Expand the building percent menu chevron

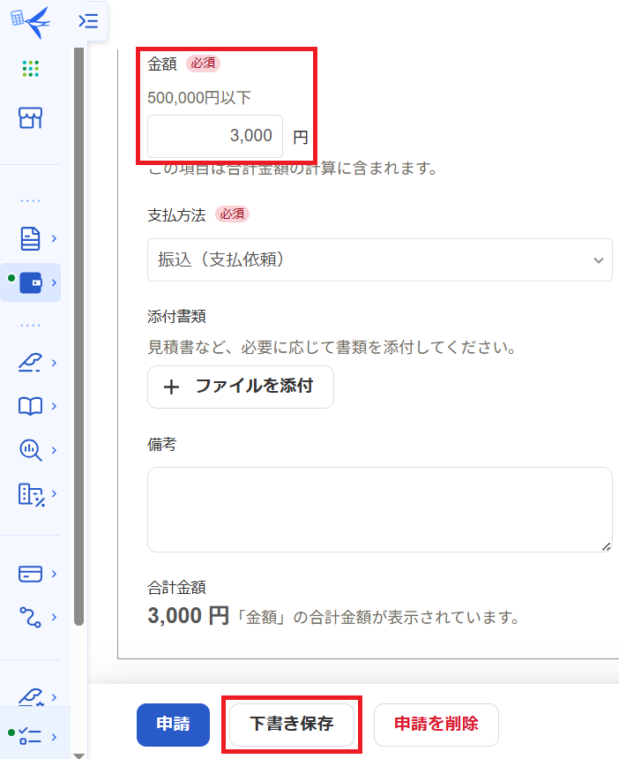point(54,493)
